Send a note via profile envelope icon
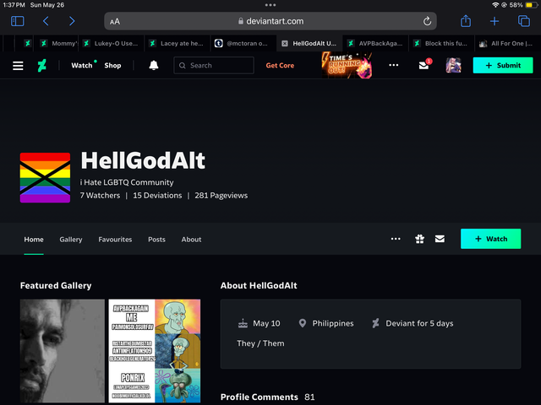This screenshot has height=405, width=541. 440,239
